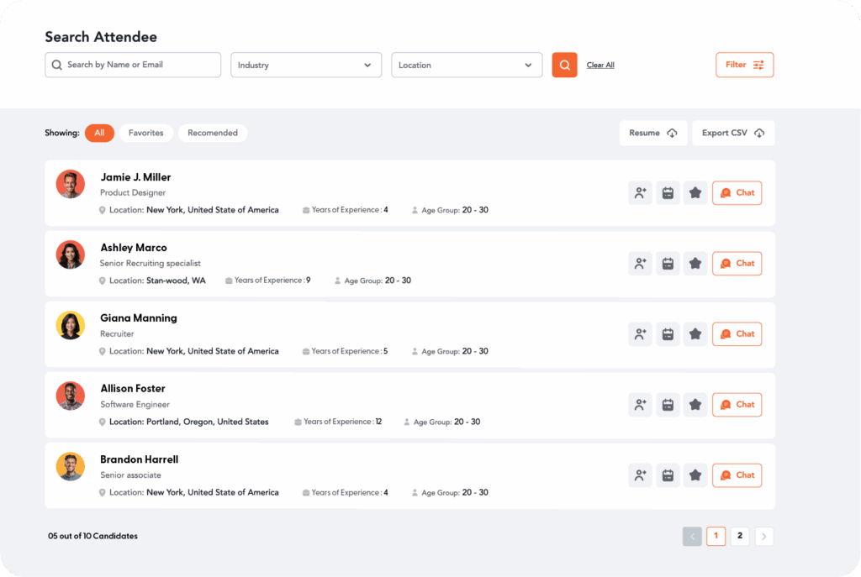Open calendar icon for Brandon Harrell
This screenshot has height=577, width=861.
[x=668, y=475]
